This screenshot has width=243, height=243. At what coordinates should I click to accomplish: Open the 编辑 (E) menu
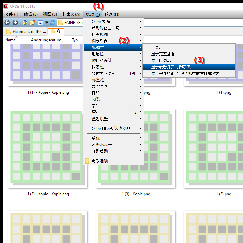30,14
